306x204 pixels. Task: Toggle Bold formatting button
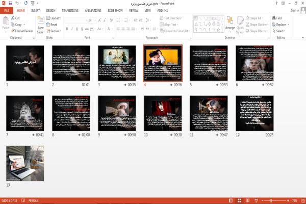click(x=67, y=29)
